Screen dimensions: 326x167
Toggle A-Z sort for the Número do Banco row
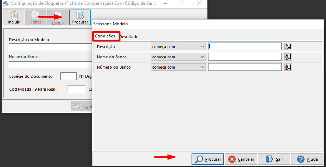click(x=288, y=67)
